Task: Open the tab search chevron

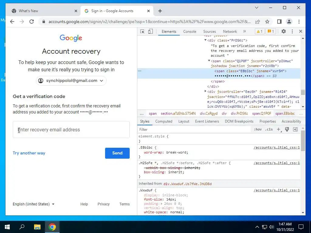Action: (x=256, y=8)
